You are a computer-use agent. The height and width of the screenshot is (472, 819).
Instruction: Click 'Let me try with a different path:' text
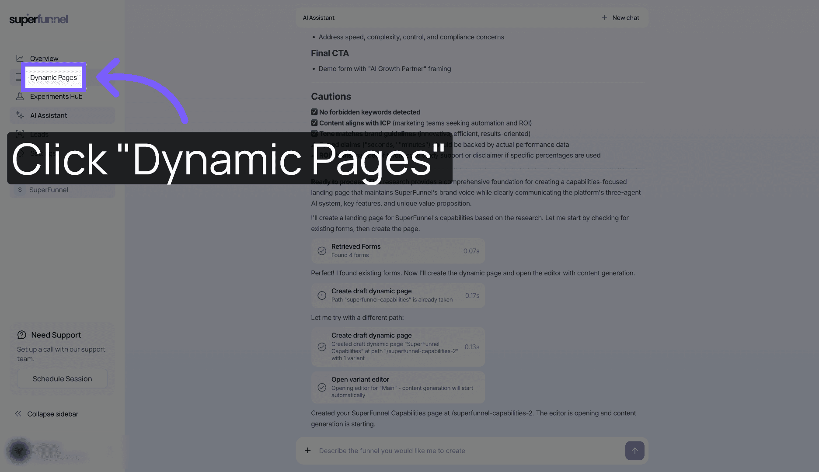pyautogui.click(x=357, y=318)
